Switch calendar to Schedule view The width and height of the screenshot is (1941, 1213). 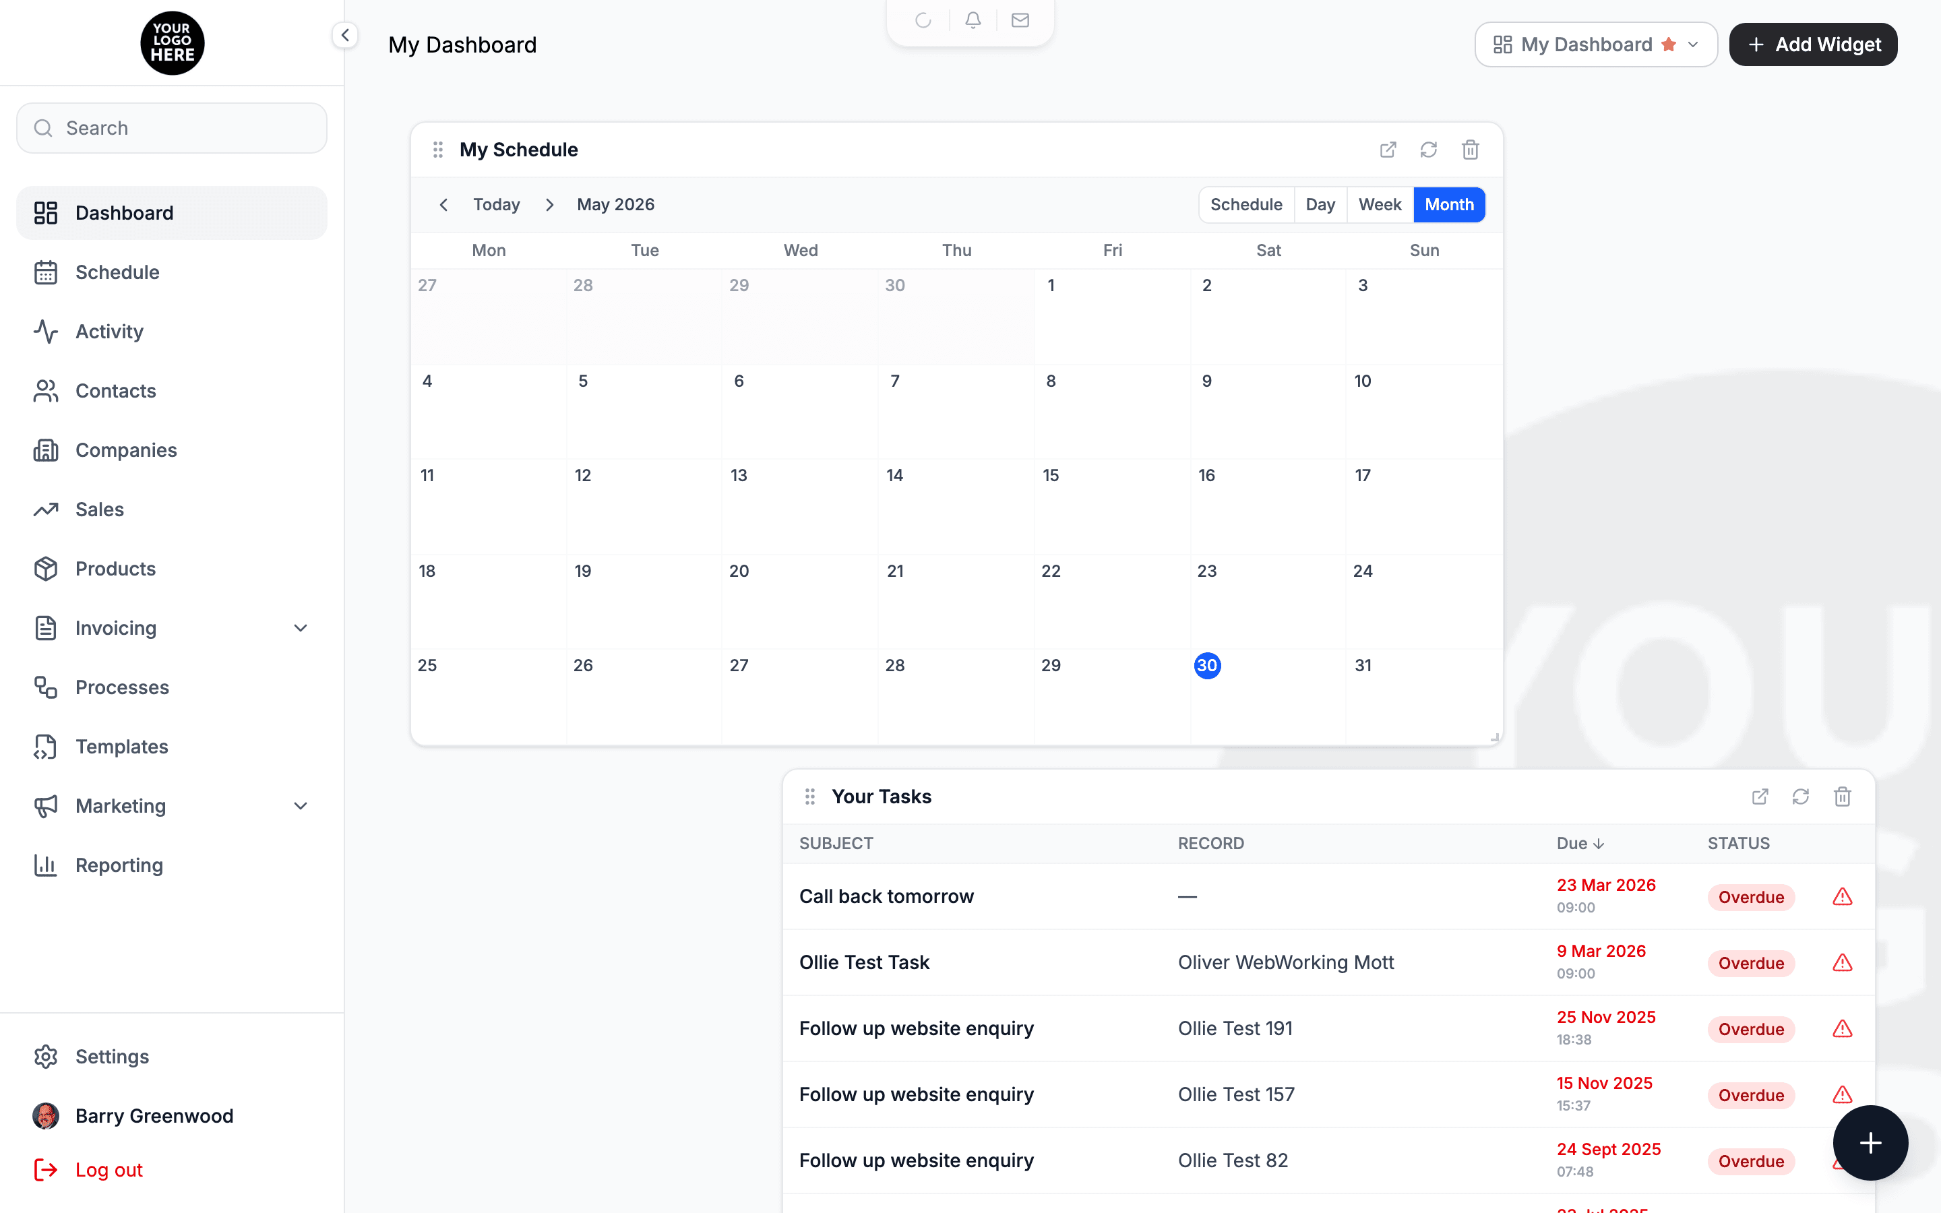click(1245, 205)
